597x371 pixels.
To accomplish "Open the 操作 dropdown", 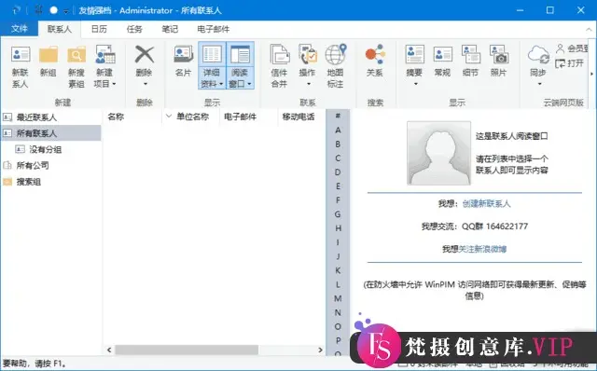I will pos(308,65).
